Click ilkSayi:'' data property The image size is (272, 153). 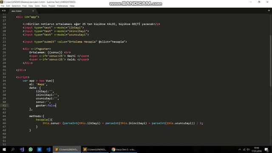click(x=45, y=91)
